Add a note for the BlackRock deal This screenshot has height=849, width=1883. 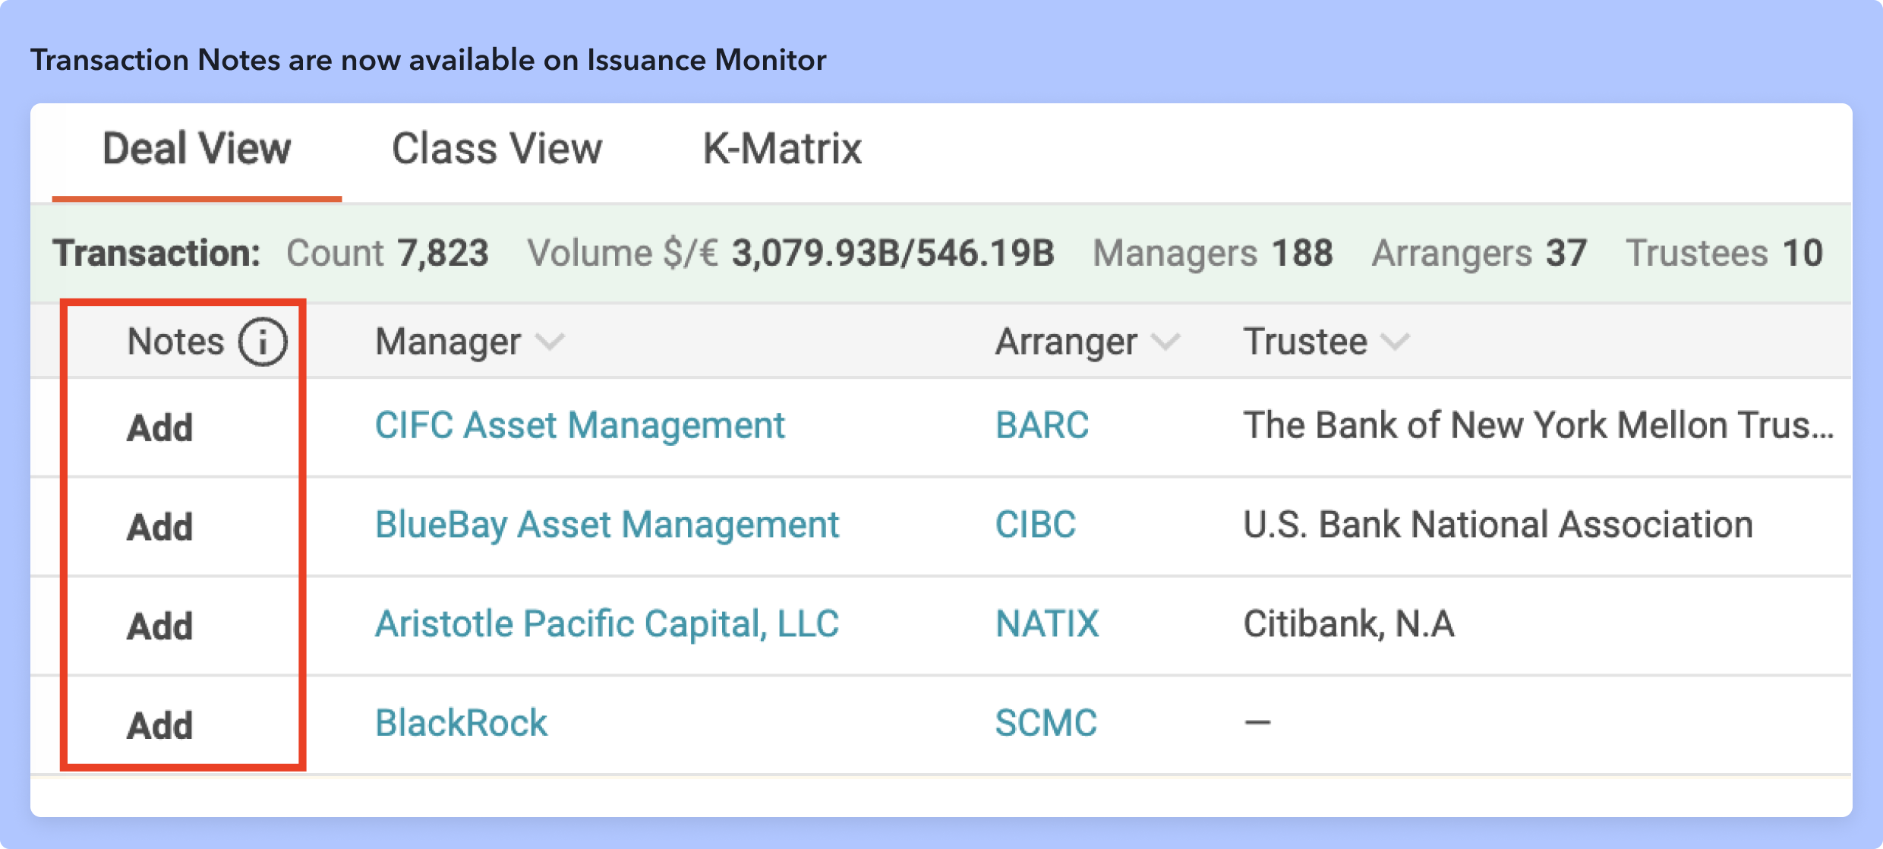coord(160,725)
